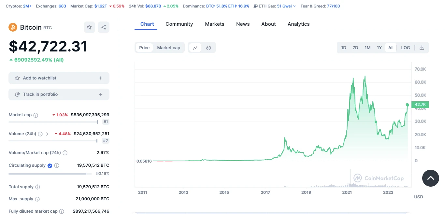The width and height of the screenshot is (445, 214).
Task: Click the 2017 peak on price chart
Action: (285, 138)
